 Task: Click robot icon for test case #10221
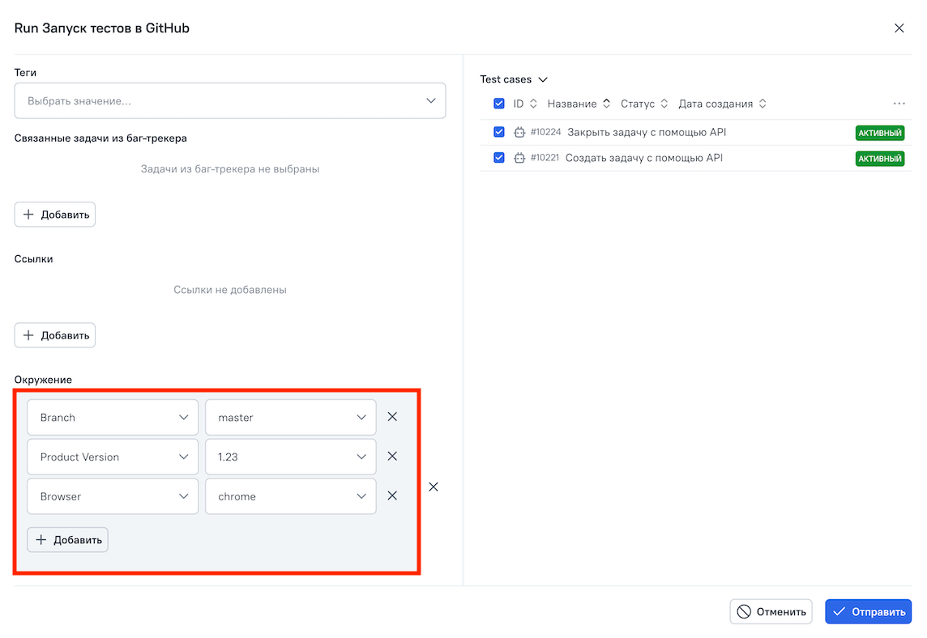point(519,158)
